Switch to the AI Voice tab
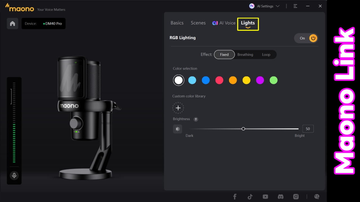The image size is (360, 202). click(x=224, y=23)
